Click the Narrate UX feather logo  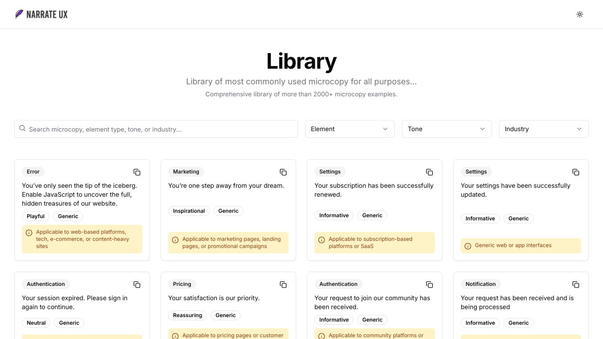20,14
